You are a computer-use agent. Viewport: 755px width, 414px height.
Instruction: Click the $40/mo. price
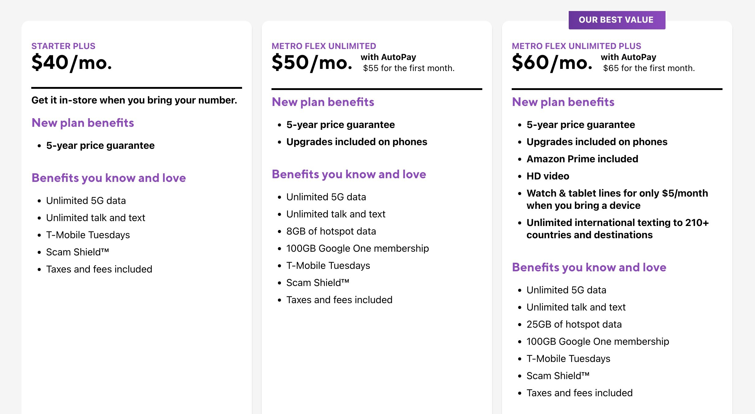pos(72,62)
